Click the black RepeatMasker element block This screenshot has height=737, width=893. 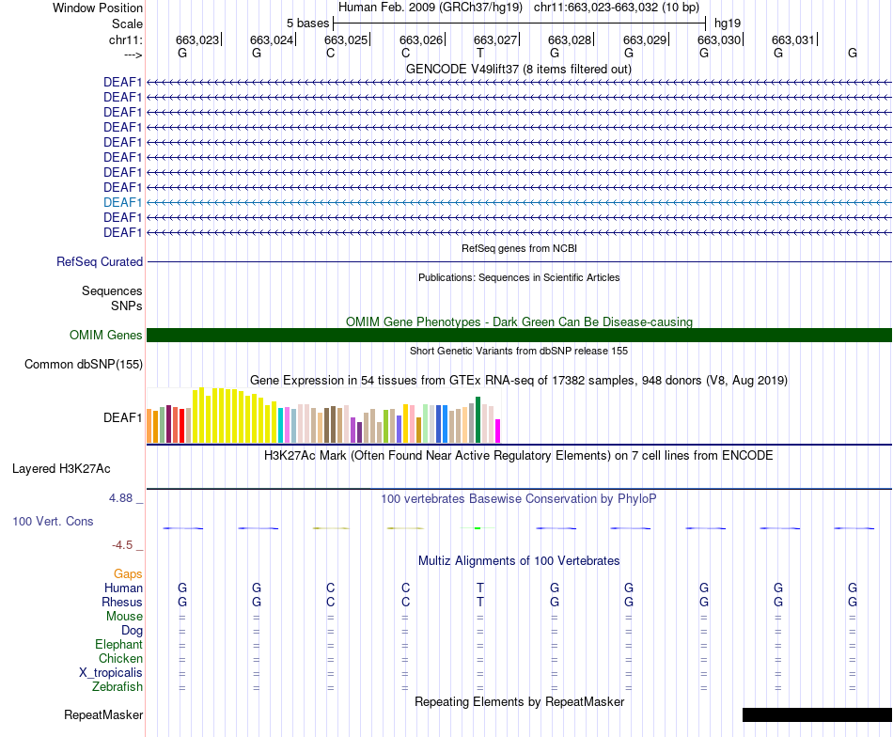[x=817, y=714]
